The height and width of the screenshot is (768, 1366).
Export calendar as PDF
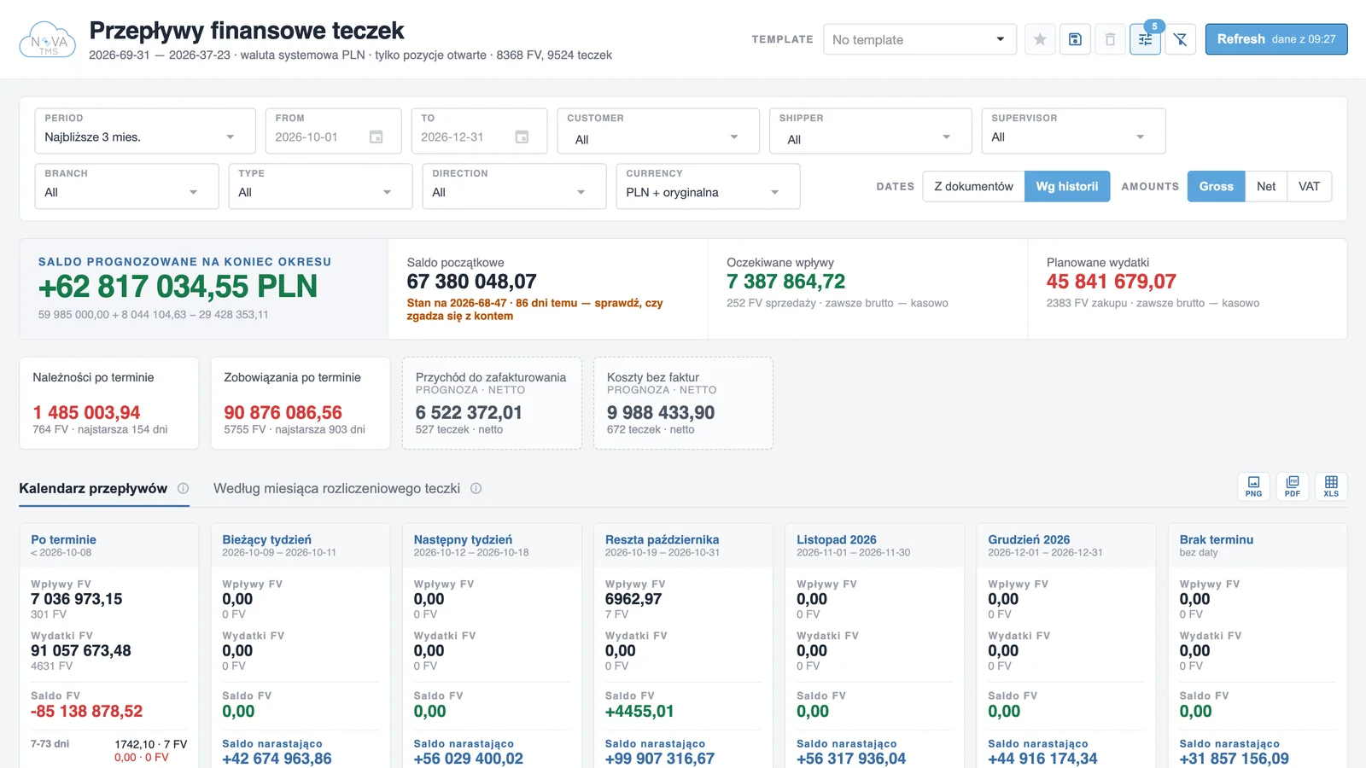tap(1293, 486)
